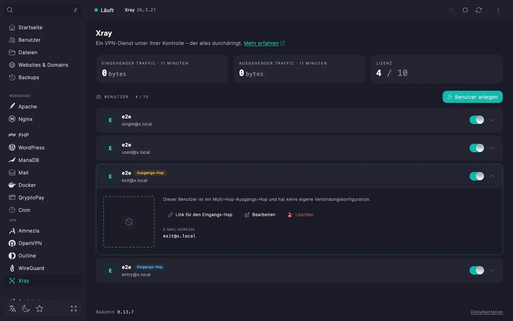Viewport: 513px width, 321px height.
Task: Expand the single@x.local user row chevron
Action: [492, 120]
